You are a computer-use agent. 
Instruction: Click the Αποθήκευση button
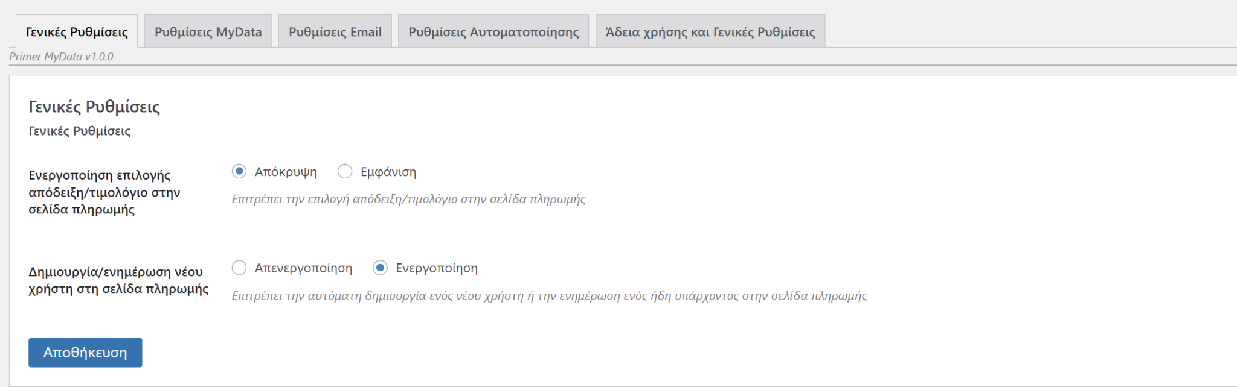[85, 353]
